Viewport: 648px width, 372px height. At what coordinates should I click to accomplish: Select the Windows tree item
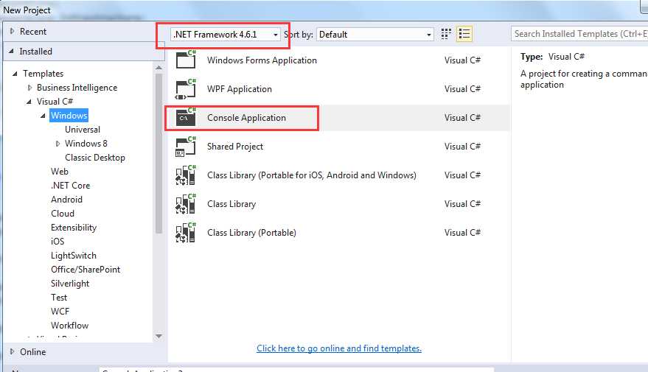coord(69,116)
